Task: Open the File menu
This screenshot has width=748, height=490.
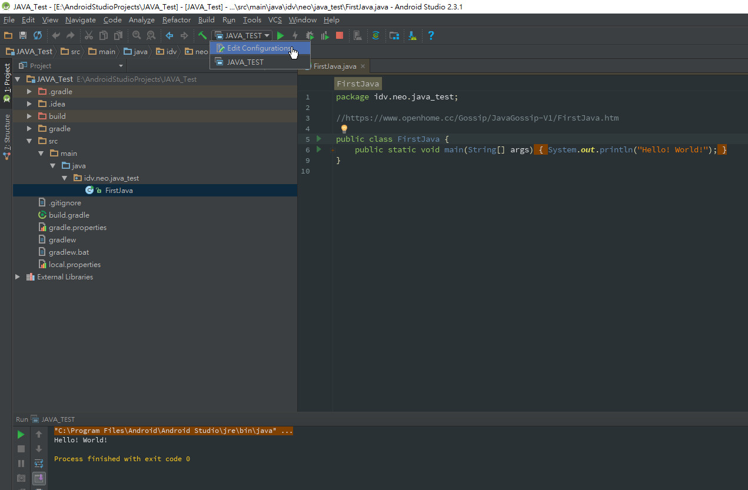Action: tap(9, 20)
